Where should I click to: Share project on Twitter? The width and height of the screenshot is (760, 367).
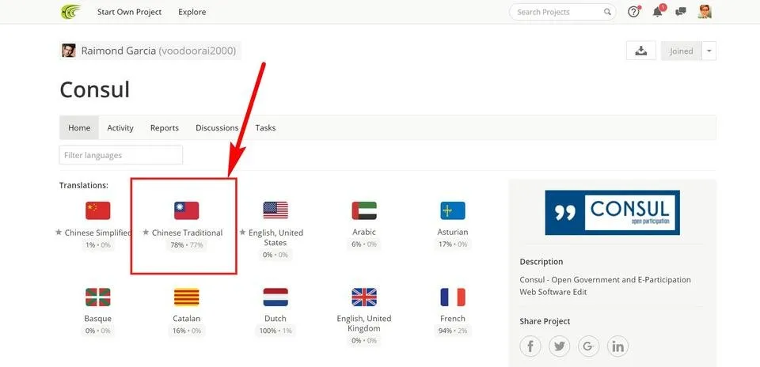(560, 346)
